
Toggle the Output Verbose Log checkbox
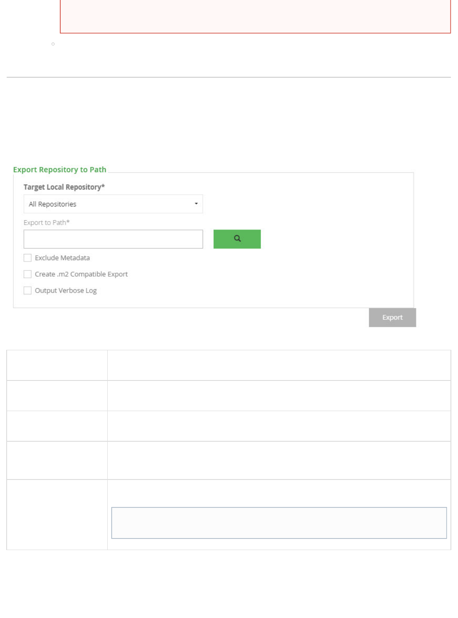(27, 291)
